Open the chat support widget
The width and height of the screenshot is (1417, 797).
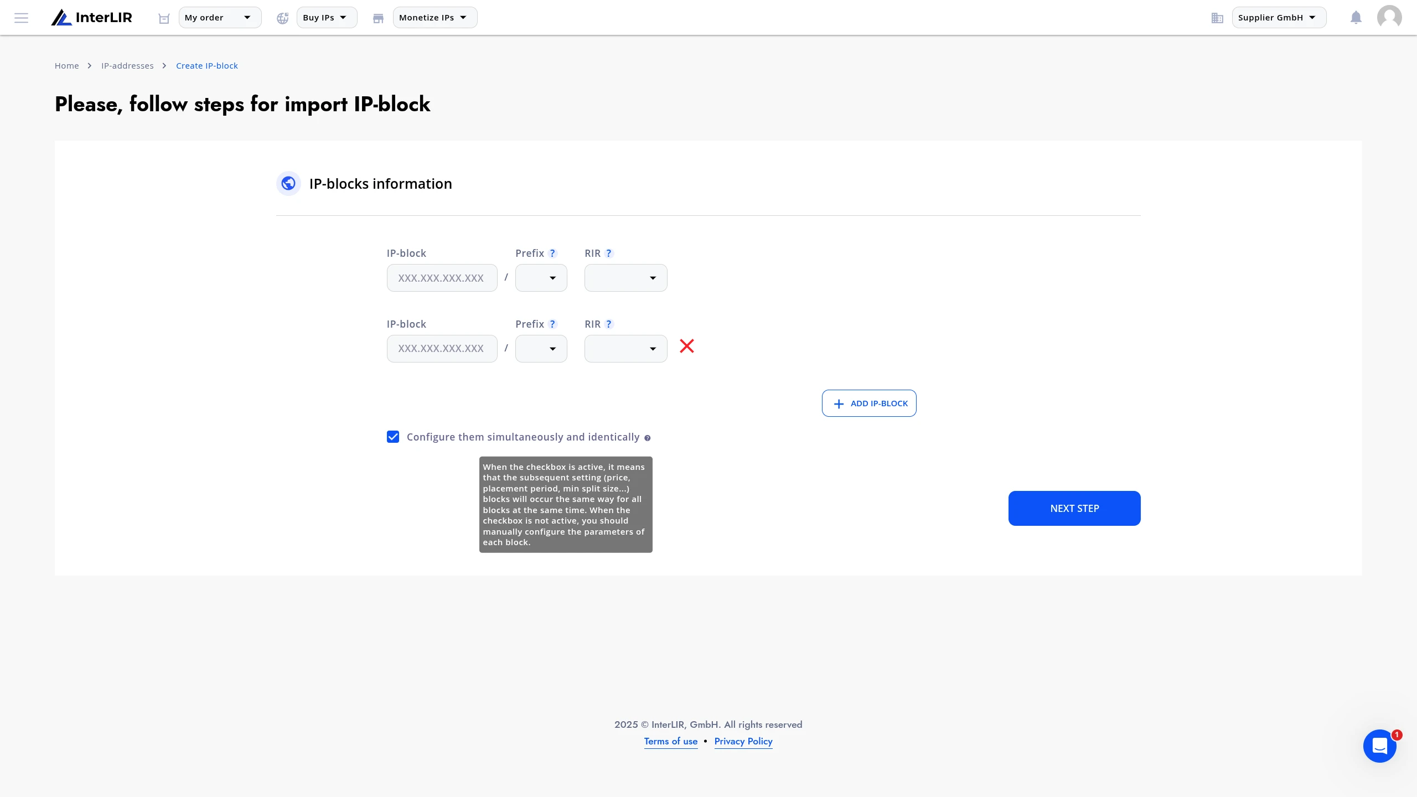point(1380,746)
